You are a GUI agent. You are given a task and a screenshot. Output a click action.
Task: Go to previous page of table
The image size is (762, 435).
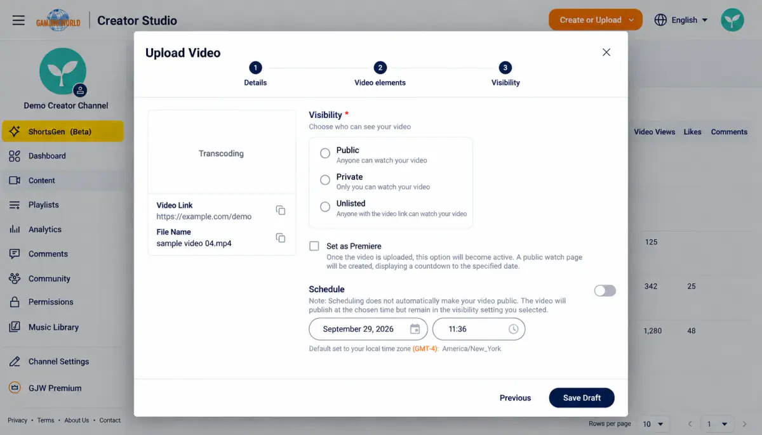pyautogui.click(x=690, y=424)
